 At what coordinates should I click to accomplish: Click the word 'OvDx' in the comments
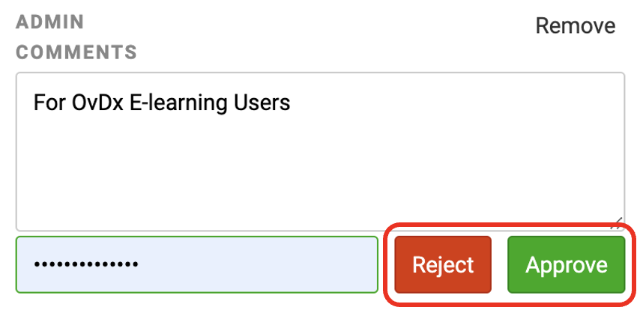click(x=98, y=103)
